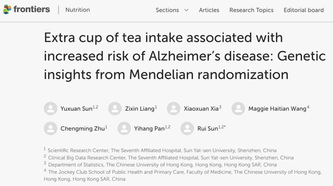Click Maggie Haitian Wang's avatar icon

239,109
